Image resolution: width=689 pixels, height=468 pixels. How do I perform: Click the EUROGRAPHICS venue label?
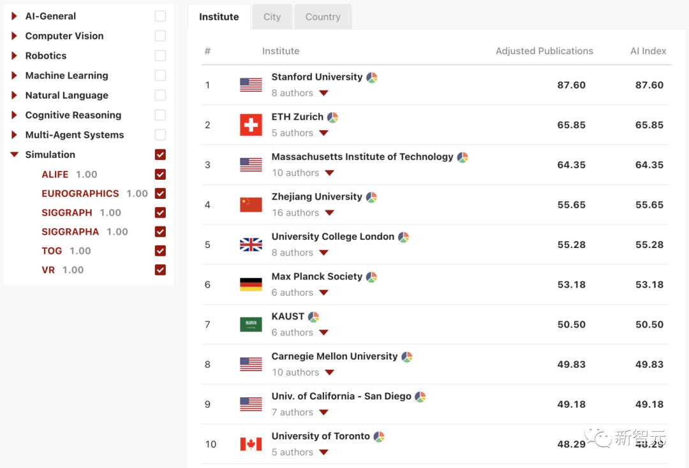pyautogui.click(x=80, y=193)
